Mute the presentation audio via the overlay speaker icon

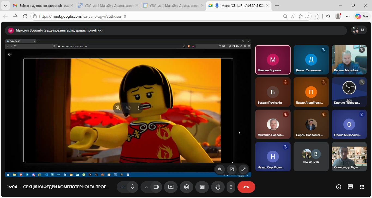click(128, 108)
